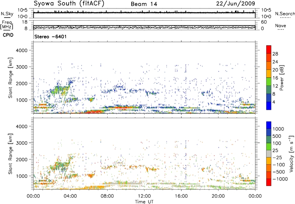Select the 4 label on Power colorbar
This screenshot has height=204, width=295.
pyautogui.click(x=274, y=102)
